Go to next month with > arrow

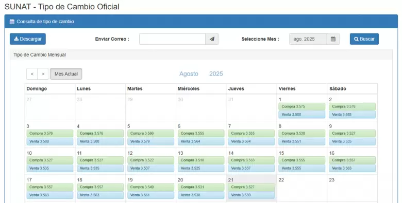tap(43, 74)
